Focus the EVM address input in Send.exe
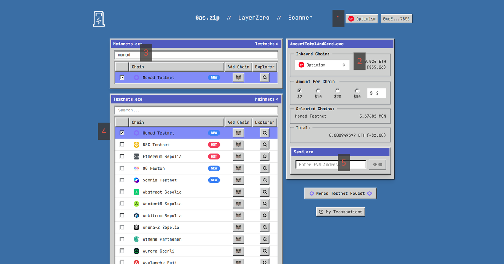 [331, 165]
